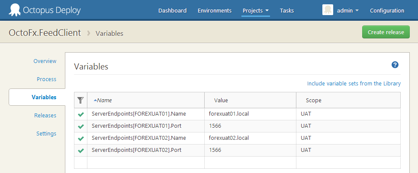The width and height of the screenshot is (418, 173).
Task: Select ServerEndpoints[FOREXUAT02].Name cell
Action: coord(146,138)
